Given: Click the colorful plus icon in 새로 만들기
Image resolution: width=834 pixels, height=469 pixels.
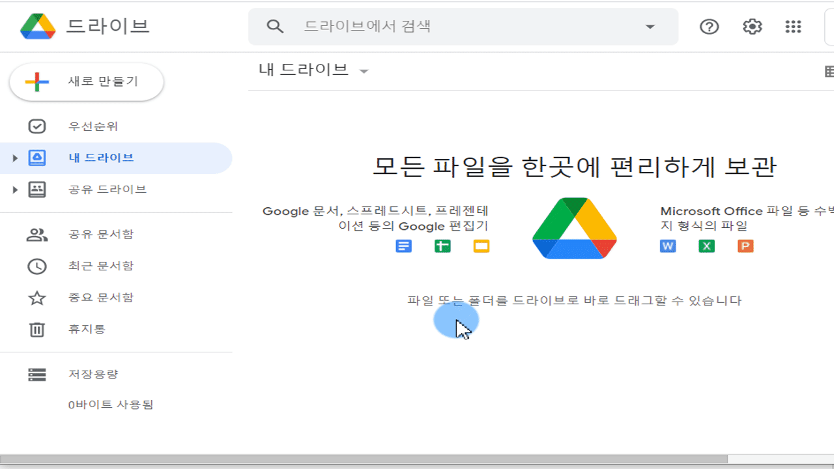Looking at the screenshot, I should (x=37, y=82).
